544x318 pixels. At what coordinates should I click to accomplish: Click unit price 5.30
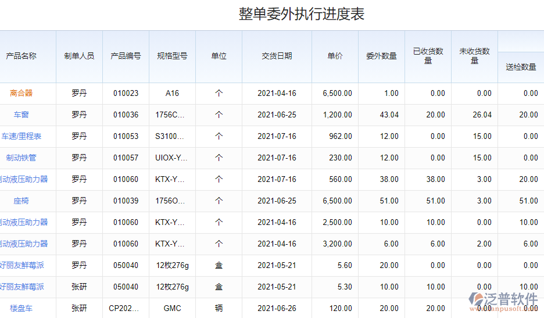[x=345, y=287]
